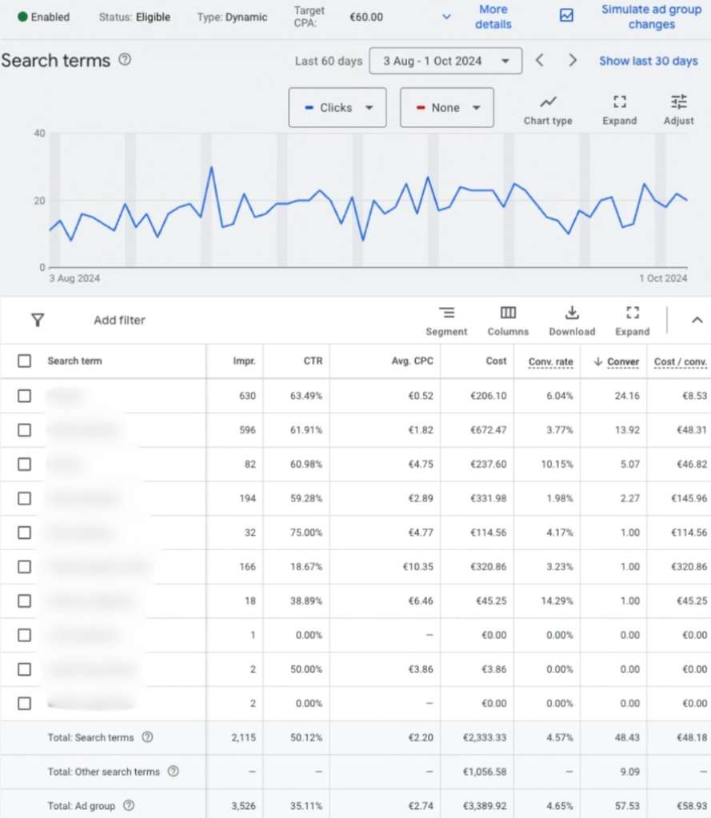Open the Clicks metric dropdown
711x818 pixels.
coord(338,108)
